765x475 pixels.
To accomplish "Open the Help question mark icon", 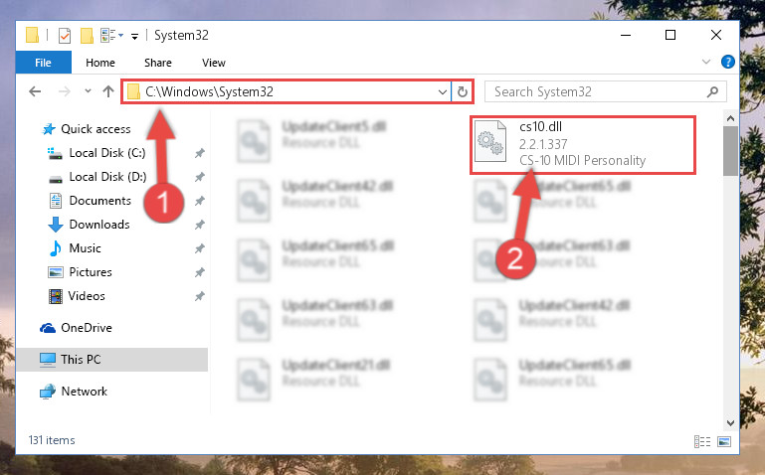I will click(727, 62).
